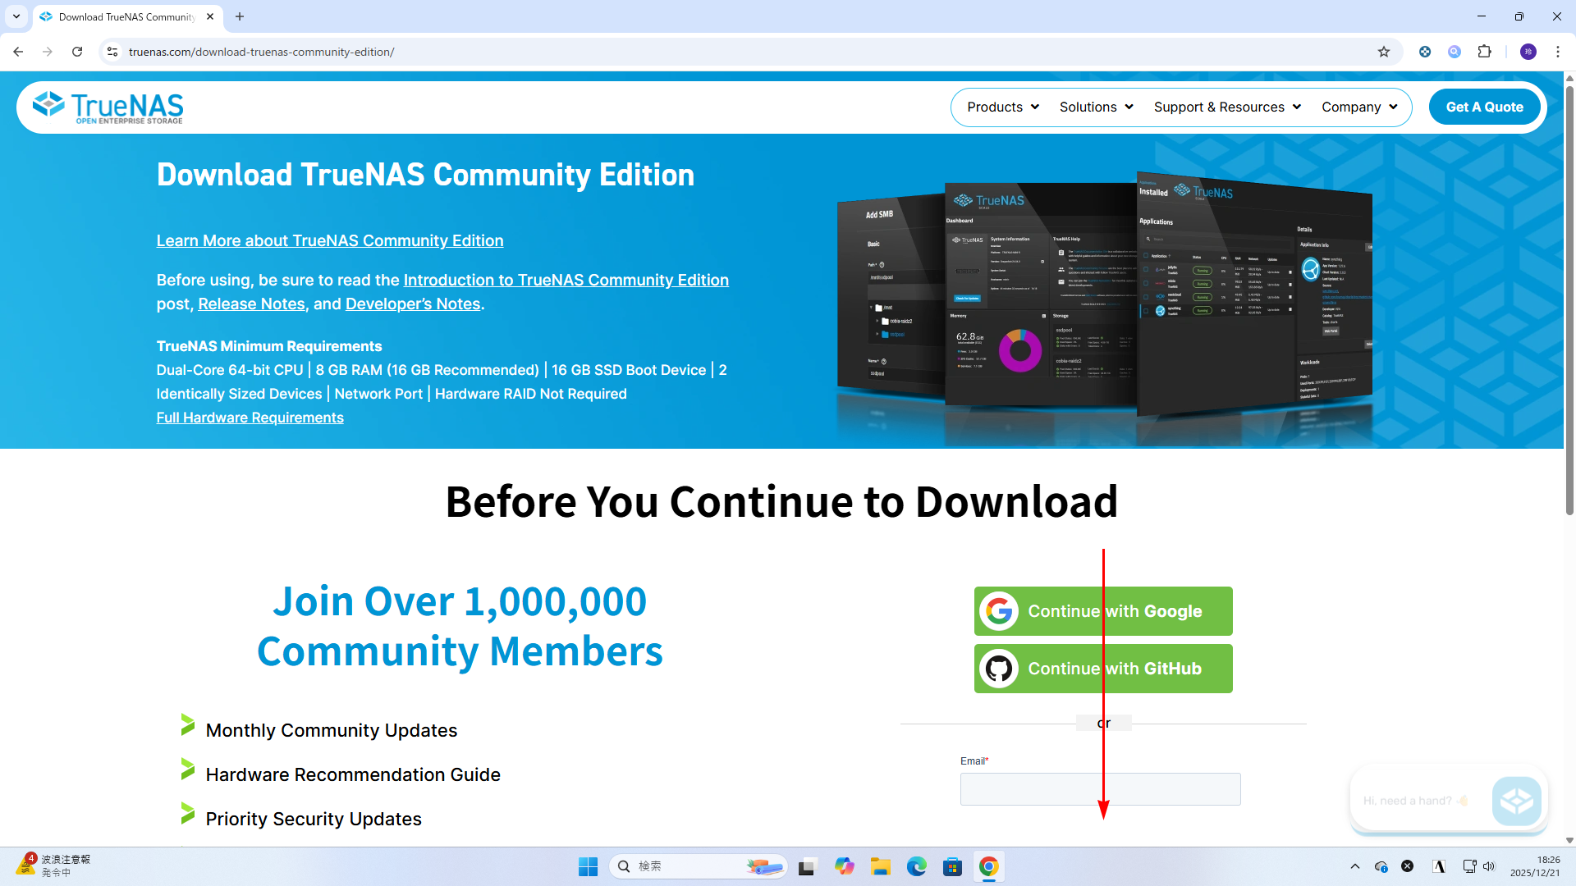View site information icon in address bar

point(112,52)
